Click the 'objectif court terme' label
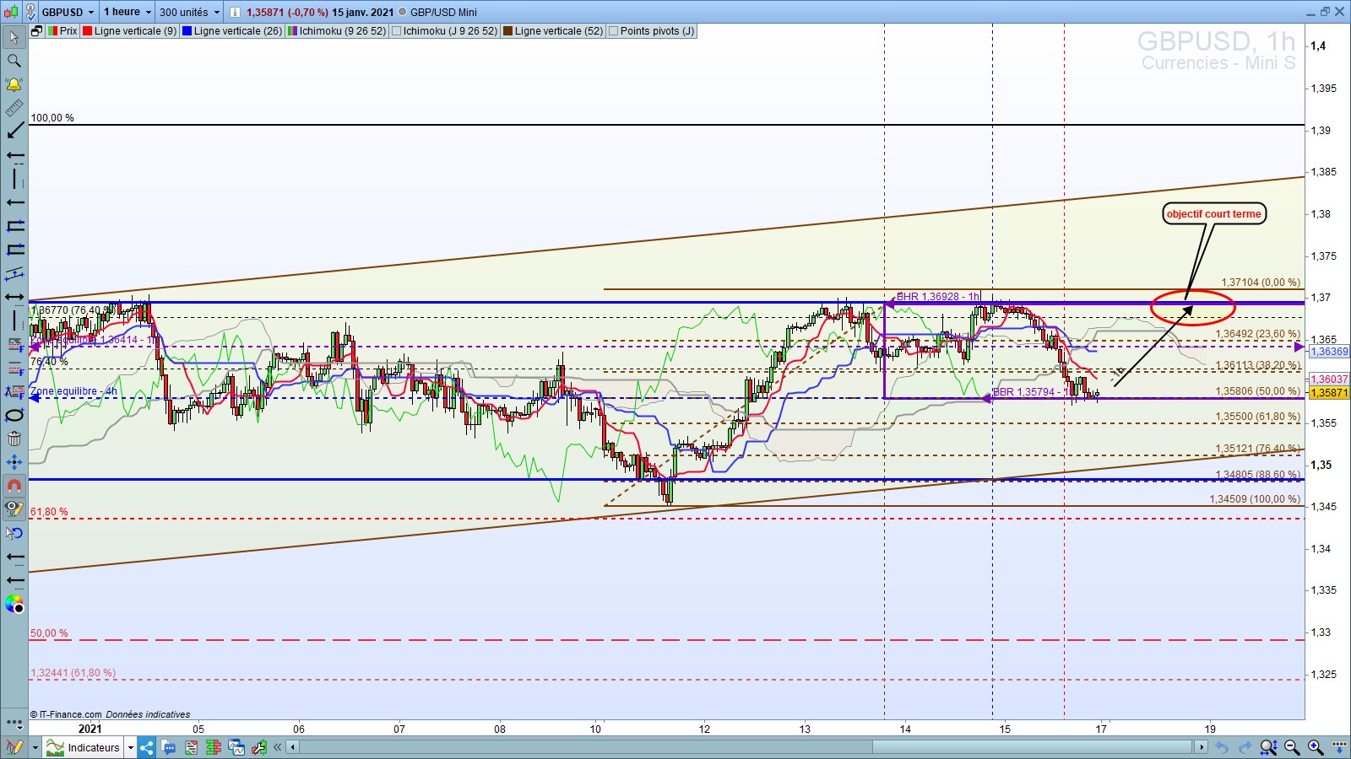 (1213, 213)
